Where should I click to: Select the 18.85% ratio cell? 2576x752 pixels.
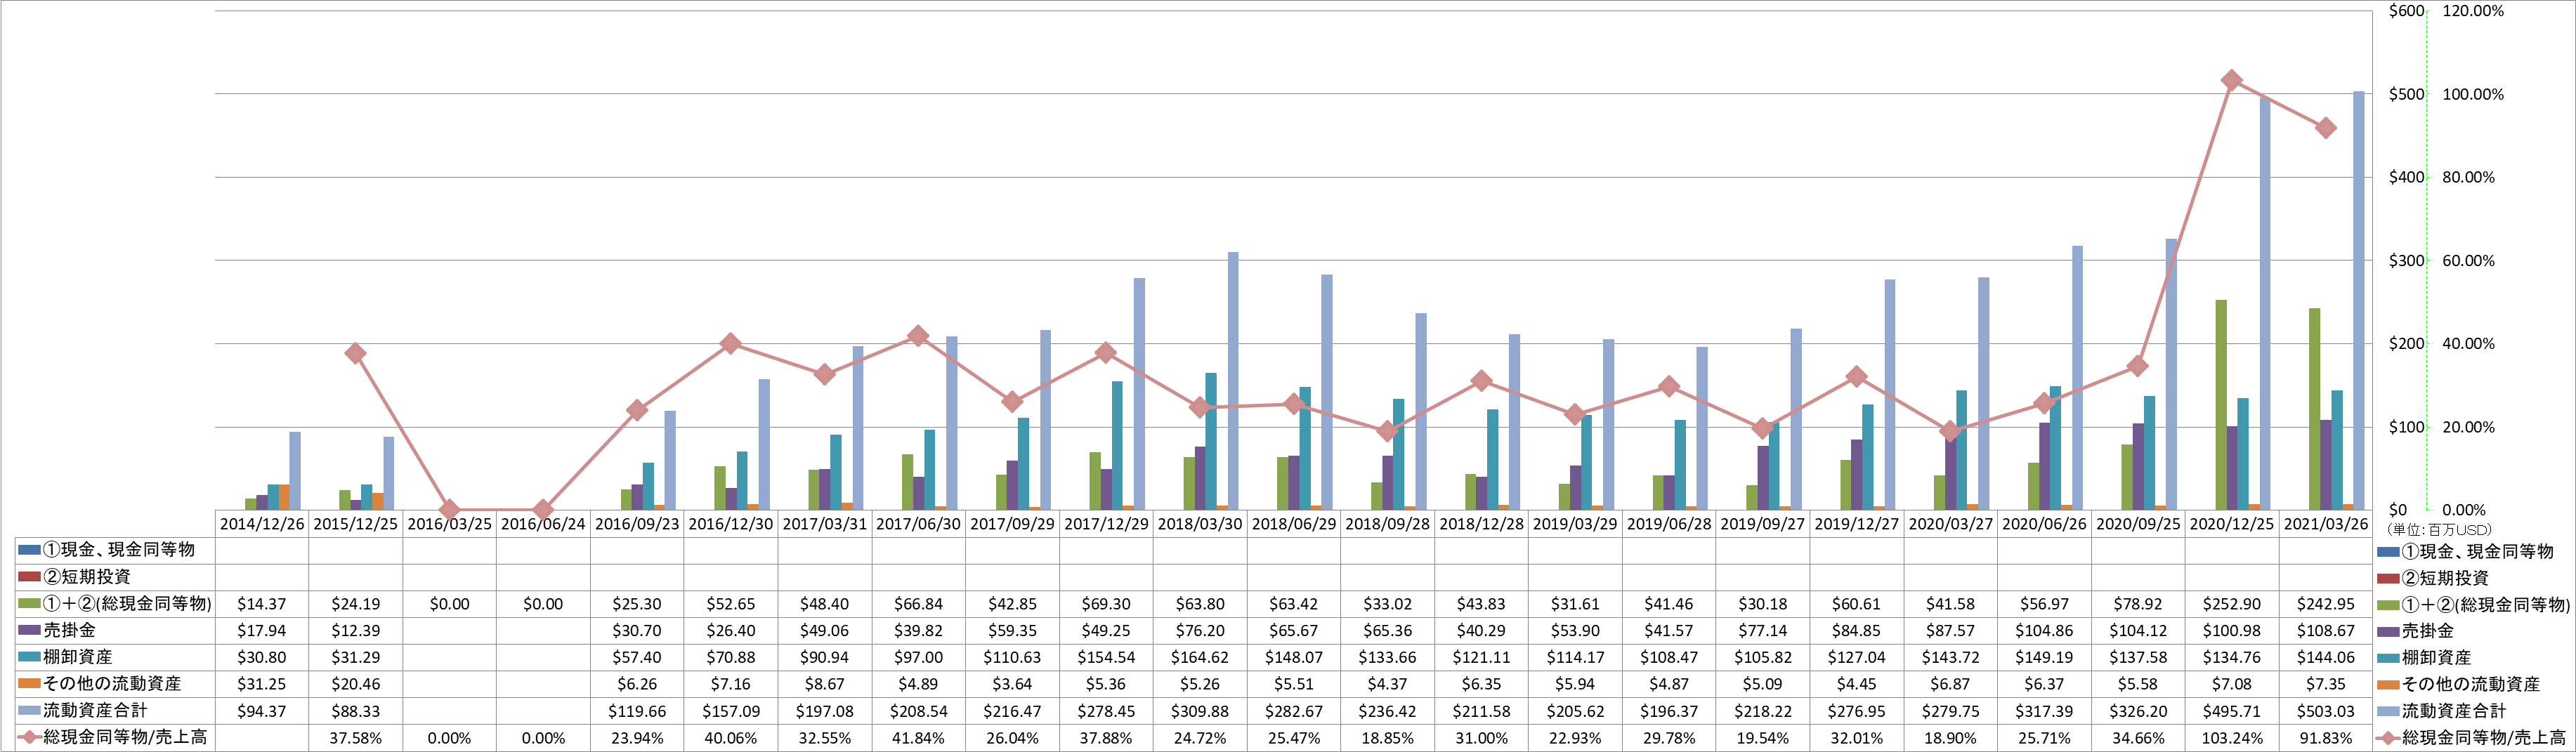(1387, 738)
